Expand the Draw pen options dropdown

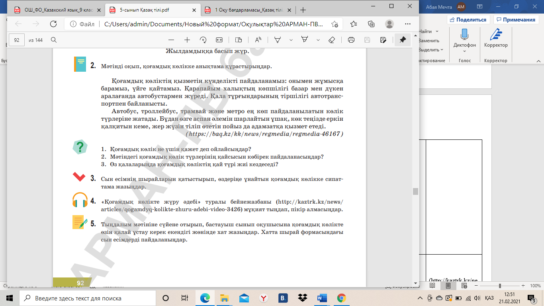(x=291, y=40)
